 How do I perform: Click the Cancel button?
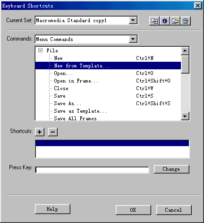click(x=174, y=210)
